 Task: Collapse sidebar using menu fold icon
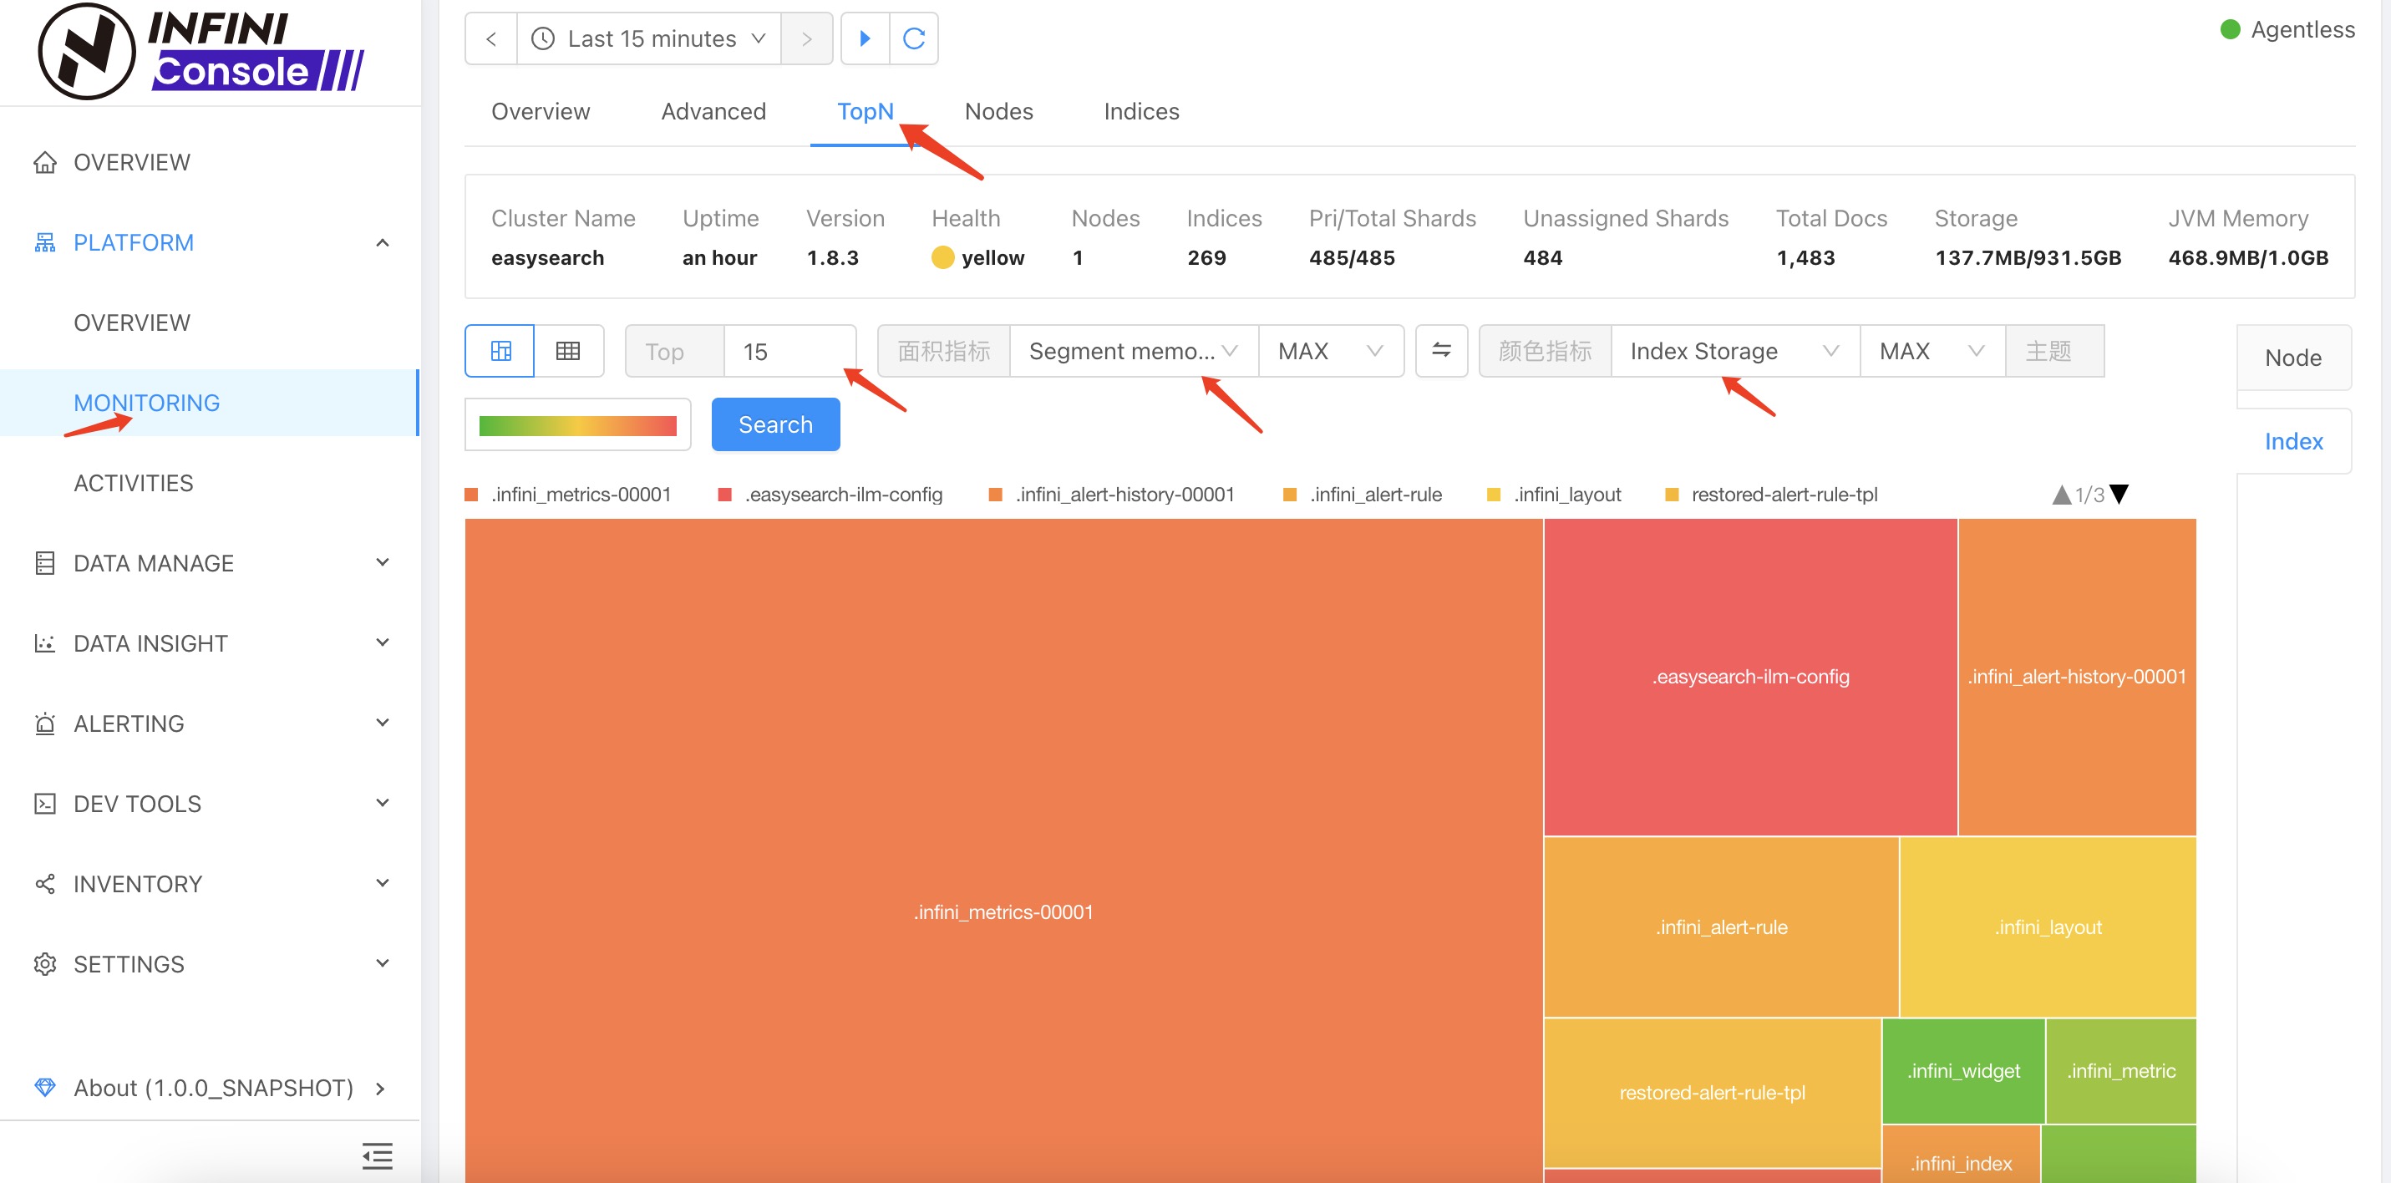pyautogui.click(x=377, y=1155)
